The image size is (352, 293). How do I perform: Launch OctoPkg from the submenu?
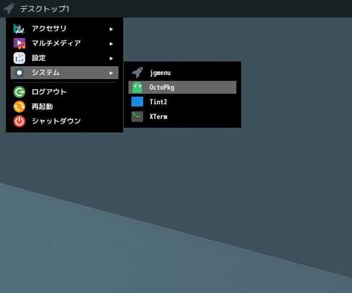click(x=182, y=87)
